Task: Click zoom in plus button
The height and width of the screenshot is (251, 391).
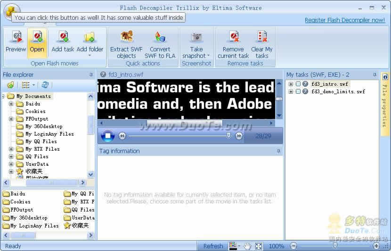Action: point(376,246)
